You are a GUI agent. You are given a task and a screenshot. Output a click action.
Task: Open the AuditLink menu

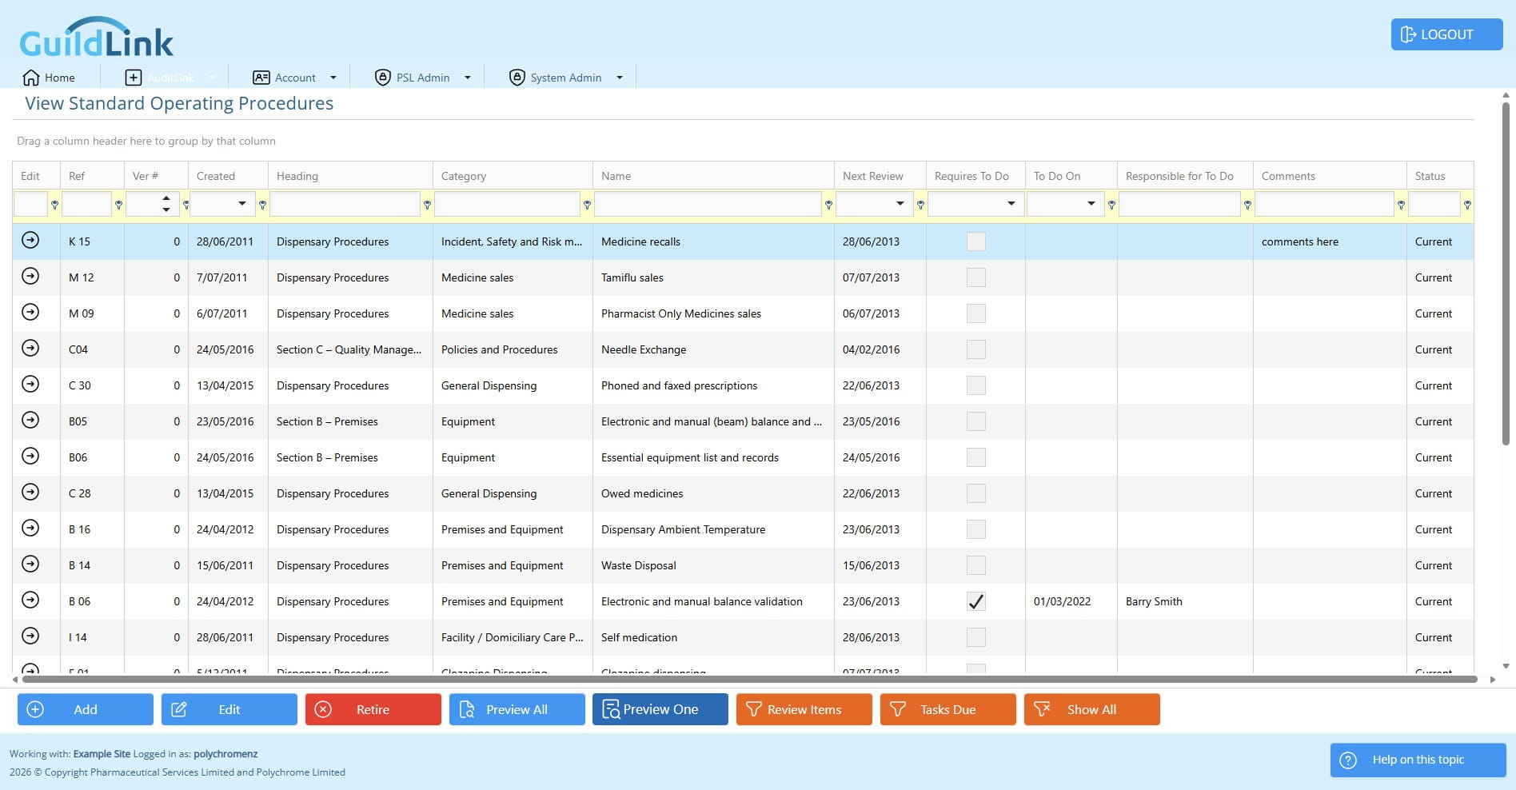pos(170,78)
